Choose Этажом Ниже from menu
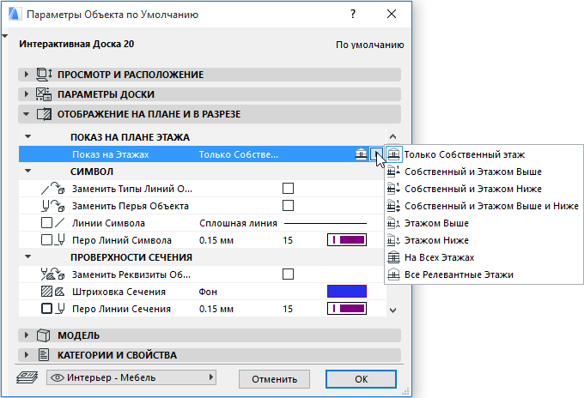 436,240
